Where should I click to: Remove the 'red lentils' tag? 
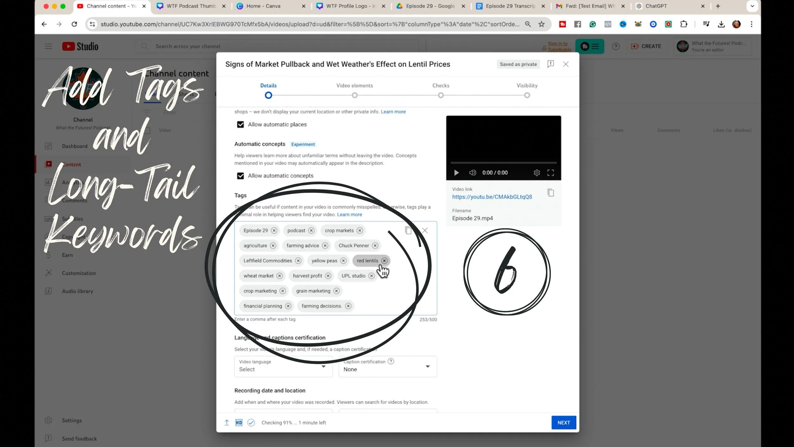click(x=384, y=261)
